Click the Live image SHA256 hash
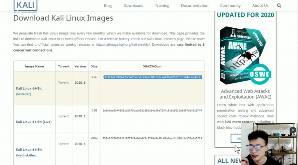 152,111
